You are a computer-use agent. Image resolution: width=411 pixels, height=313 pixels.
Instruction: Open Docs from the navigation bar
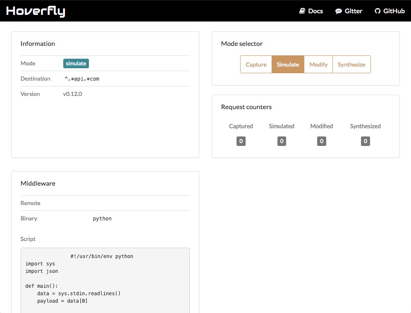click(311, 11)
